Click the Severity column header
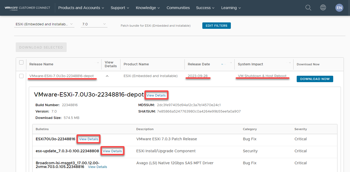350x172 pixels. pyautogui.click(x=301, y=129)
